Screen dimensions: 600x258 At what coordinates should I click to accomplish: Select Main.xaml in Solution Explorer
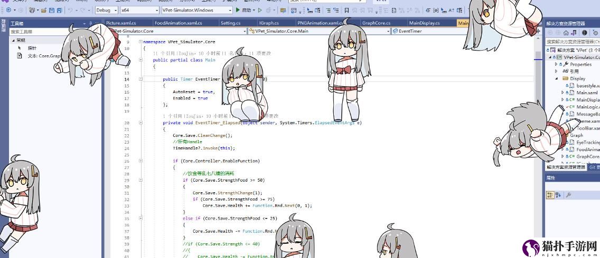(x=587, y=93)
